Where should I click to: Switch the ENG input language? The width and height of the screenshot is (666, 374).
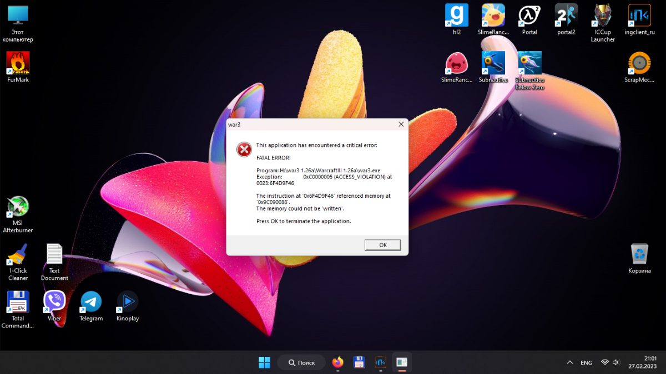point(586,363)
